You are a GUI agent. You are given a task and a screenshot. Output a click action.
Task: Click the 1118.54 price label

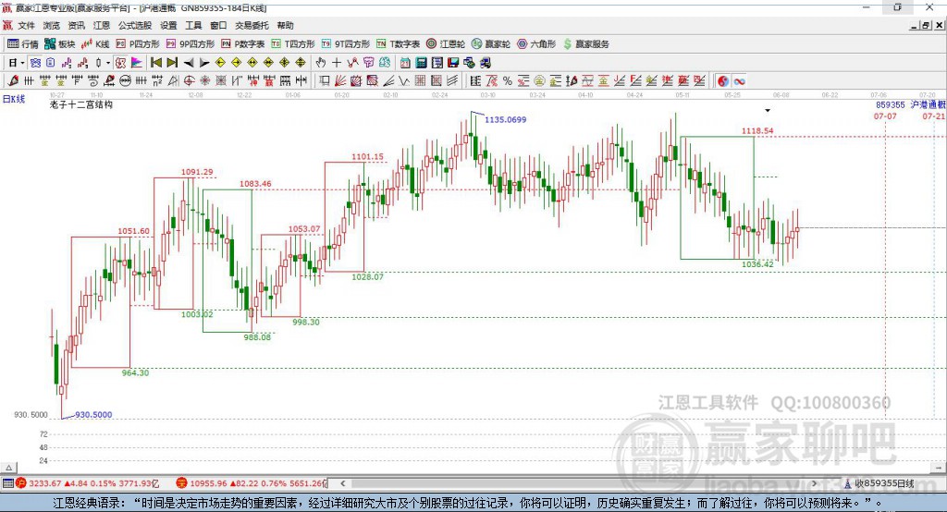pyautogui.click(x=757, y=130)
